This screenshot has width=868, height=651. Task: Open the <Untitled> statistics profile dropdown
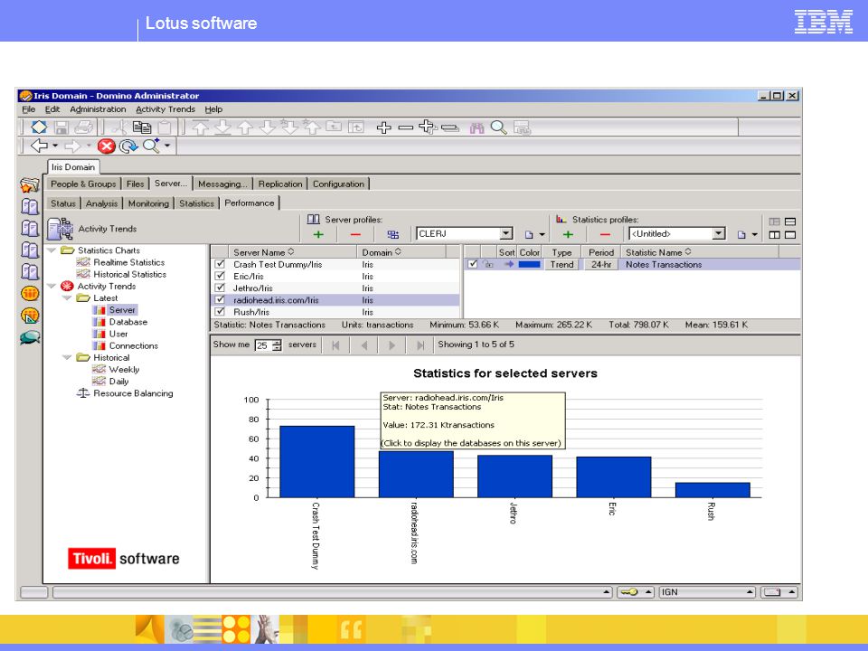pyautogui.click(x=719, y=233)
